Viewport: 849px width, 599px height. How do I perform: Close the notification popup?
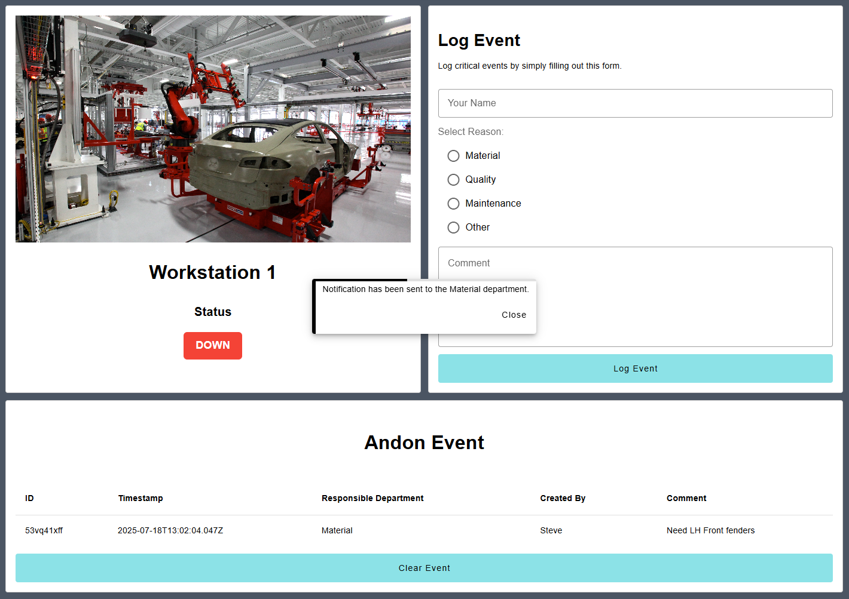click(514, 315)
